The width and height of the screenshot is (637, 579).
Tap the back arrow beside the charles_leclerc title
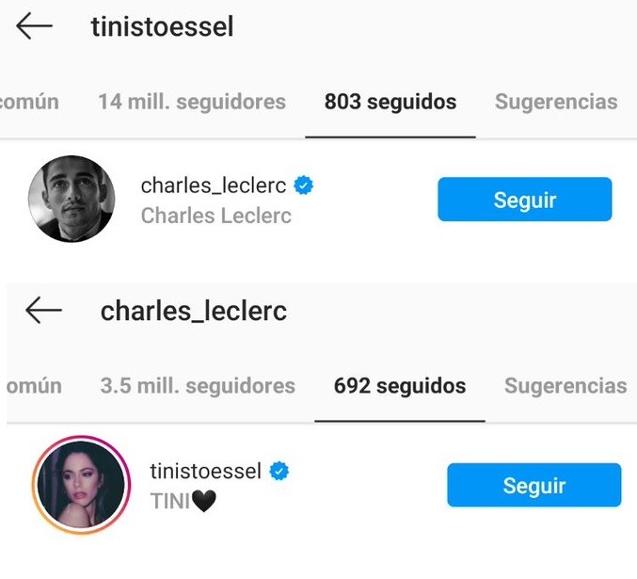point(43,310)
